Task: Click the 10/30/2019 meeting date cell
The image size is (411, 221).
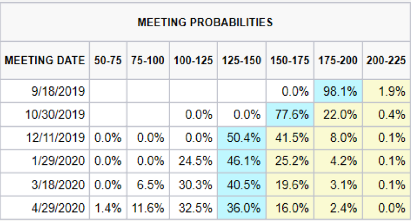Action: tap(45, 114)
